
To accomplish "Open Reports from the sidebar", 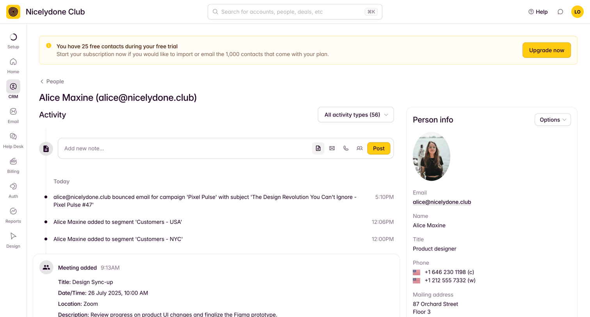I will pyautogui.click(x=13, y=215).
